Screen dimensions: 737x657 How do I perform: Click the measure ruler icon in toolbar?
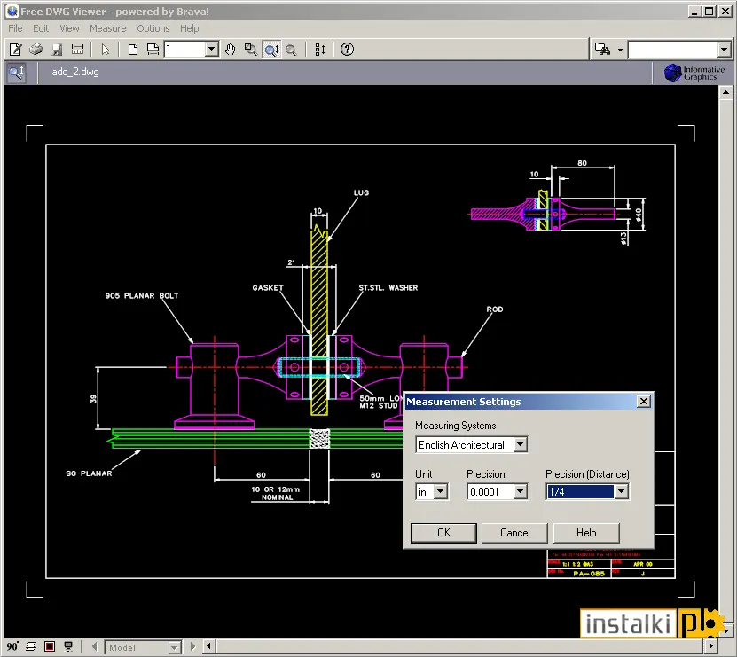tap(77, 50)
